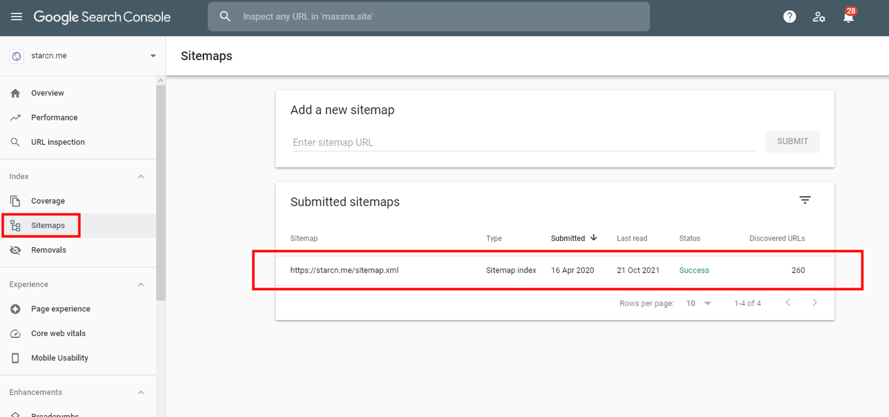The height and width of the screenshot is (417, 889).
Task: Click the starcn.me property globe icon
Action: [x=17, y=56]
